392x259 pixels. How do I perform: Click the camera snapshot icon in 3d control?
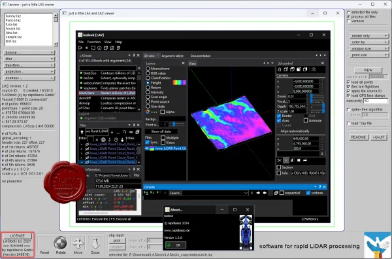click(x=314, y=69)
